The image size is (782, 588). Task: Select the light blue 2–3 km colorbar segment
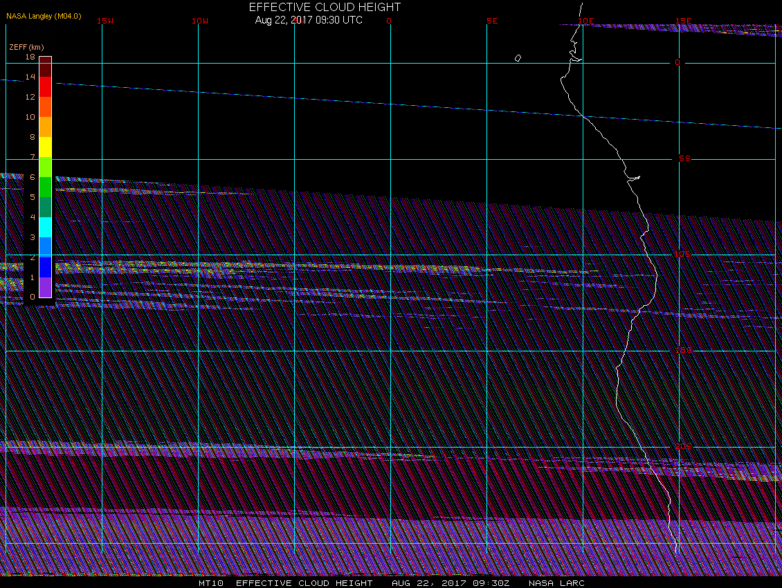(x=46, y=248)
